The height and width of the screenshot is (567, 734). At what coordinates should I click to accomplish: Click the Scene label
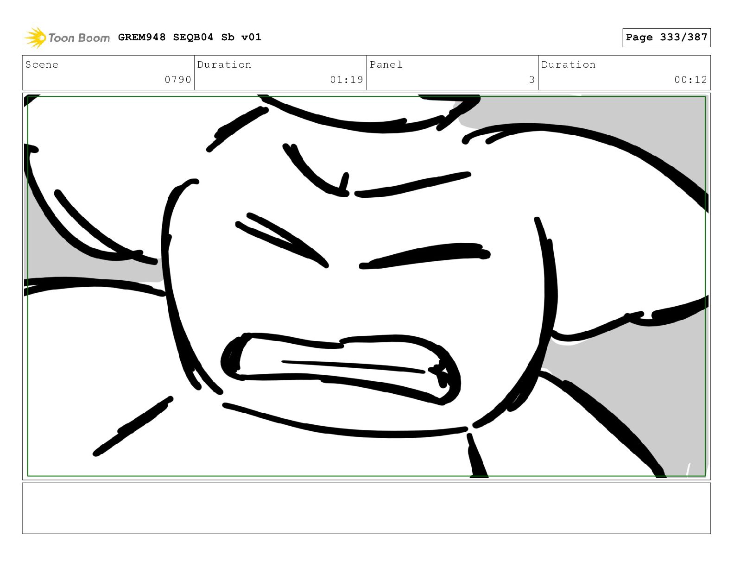42,64
